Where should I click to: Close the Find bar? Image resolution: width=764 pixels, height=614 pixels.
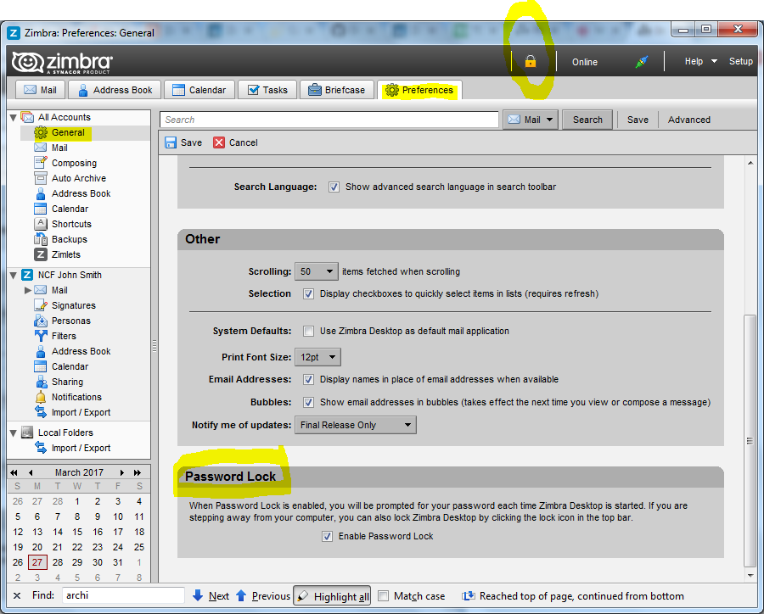(17, 595)
